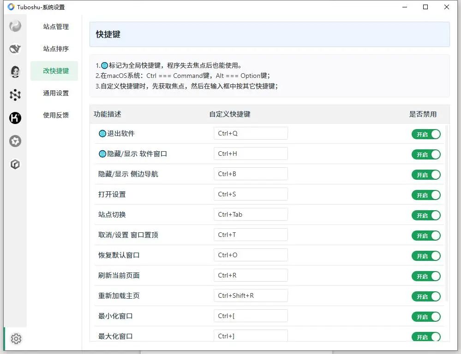Focus the Ctrl+Q shortcut input
The width and height of the screenshot is (461, 354).
click(x=251, y=133)
